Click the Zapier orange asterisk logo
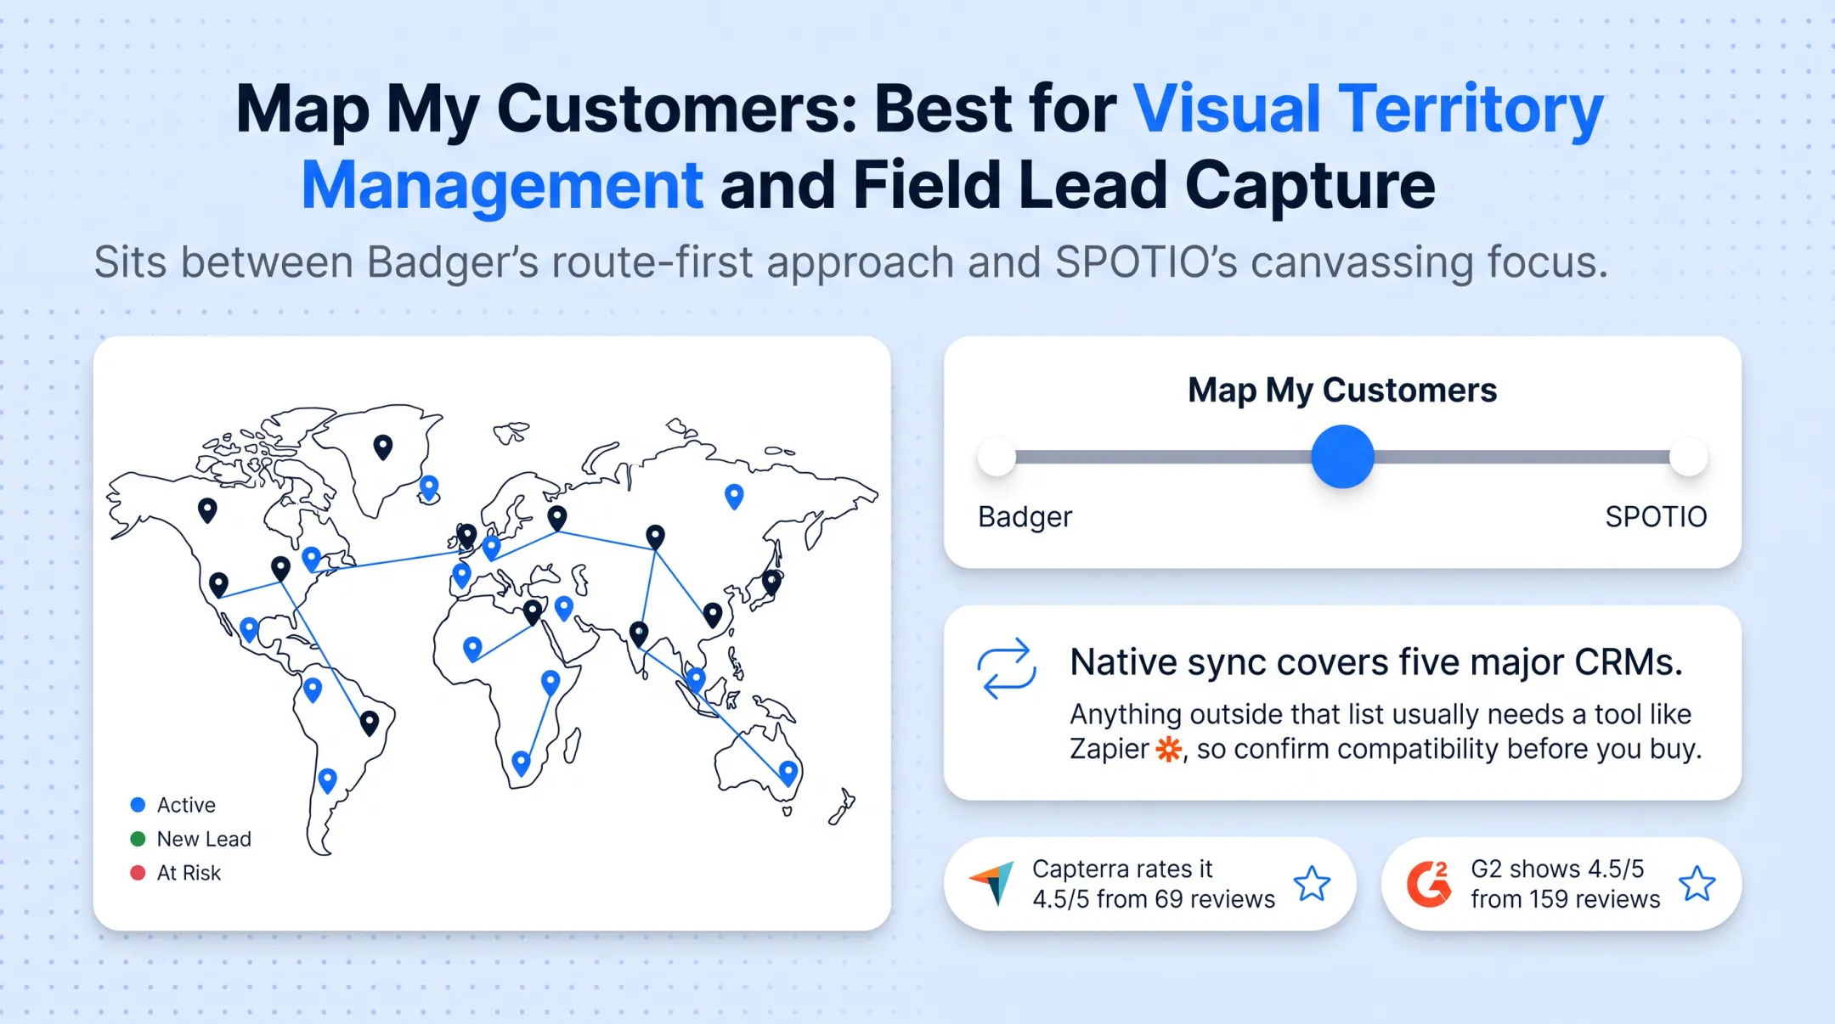The height and width of the screenshot is (1024, 1835). (x=1169, y=750)
